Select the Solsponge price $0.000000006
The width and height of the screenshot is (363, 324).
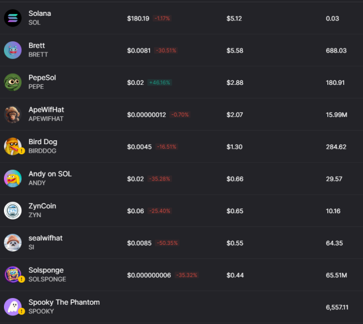click(149, 275)
